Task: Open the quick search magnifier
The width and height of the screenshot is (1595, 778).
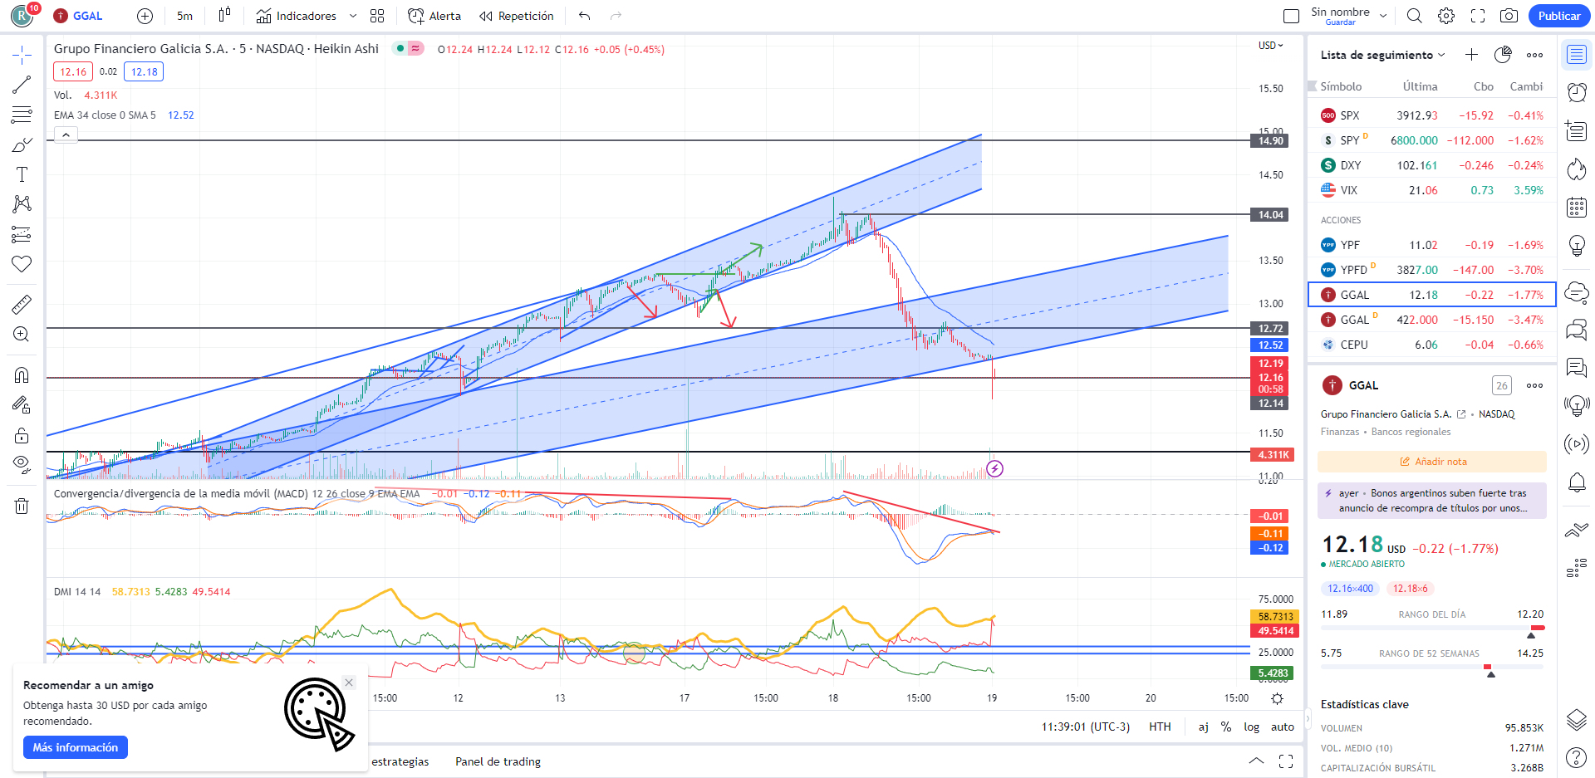Action: 1414,16
